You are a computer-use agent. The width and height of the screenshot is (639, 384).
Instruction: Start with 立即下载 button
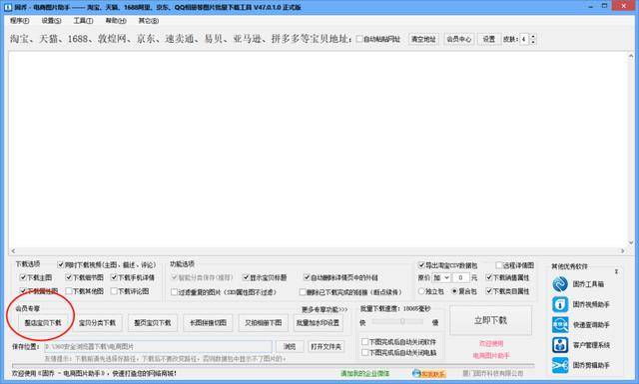(490, 320)
